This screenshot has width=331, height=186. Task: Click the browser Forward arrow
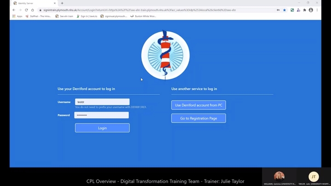click(x=20, y=10)
